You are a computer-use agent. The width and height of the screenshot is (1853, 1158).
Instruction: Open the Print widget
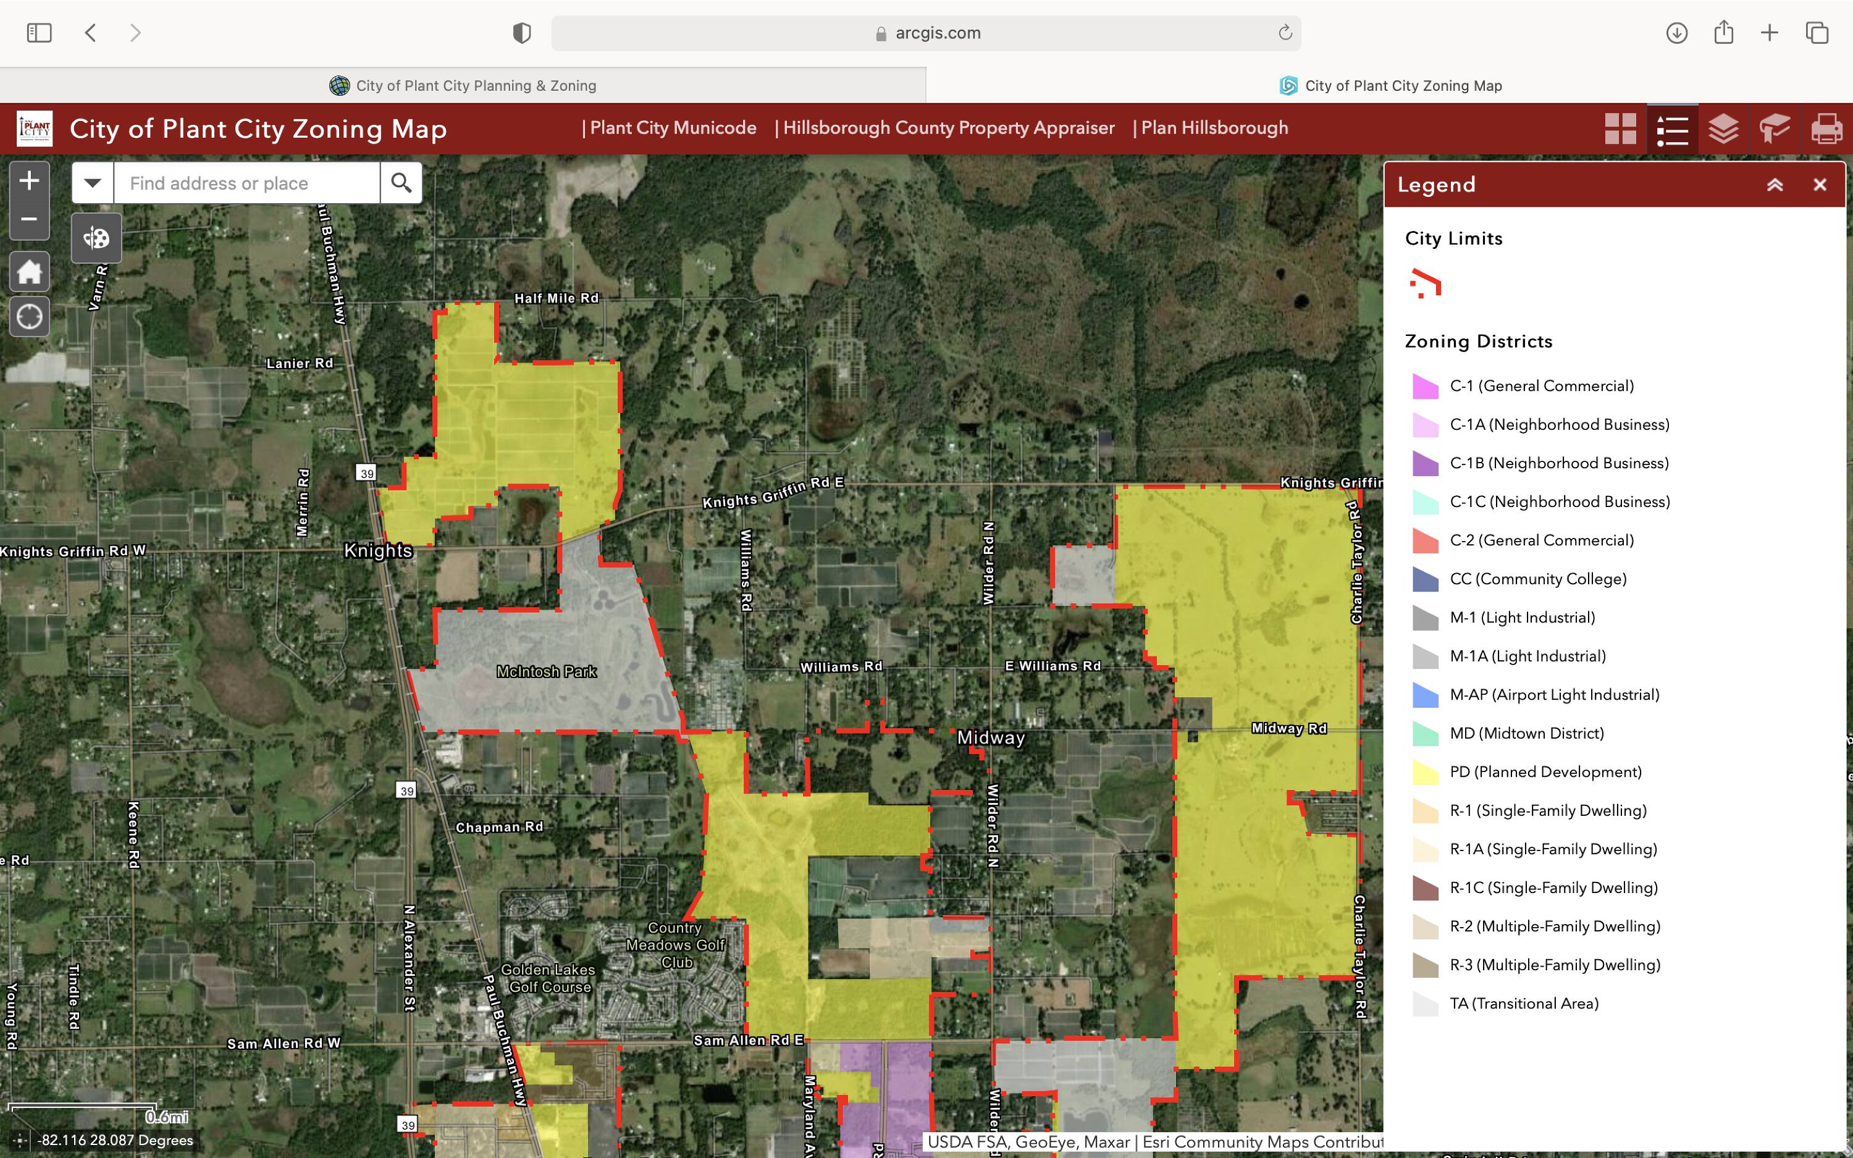point(1826,128)
